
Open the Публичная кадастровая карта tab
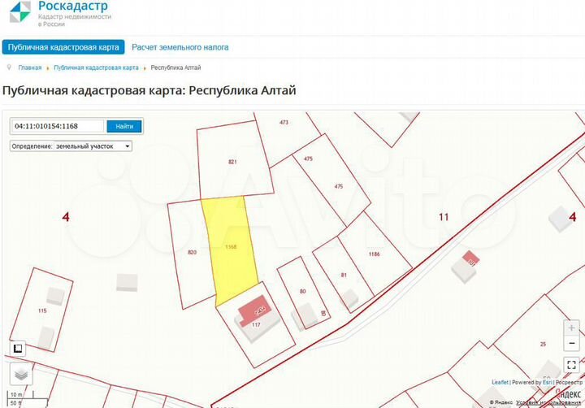tap(63, 47)
